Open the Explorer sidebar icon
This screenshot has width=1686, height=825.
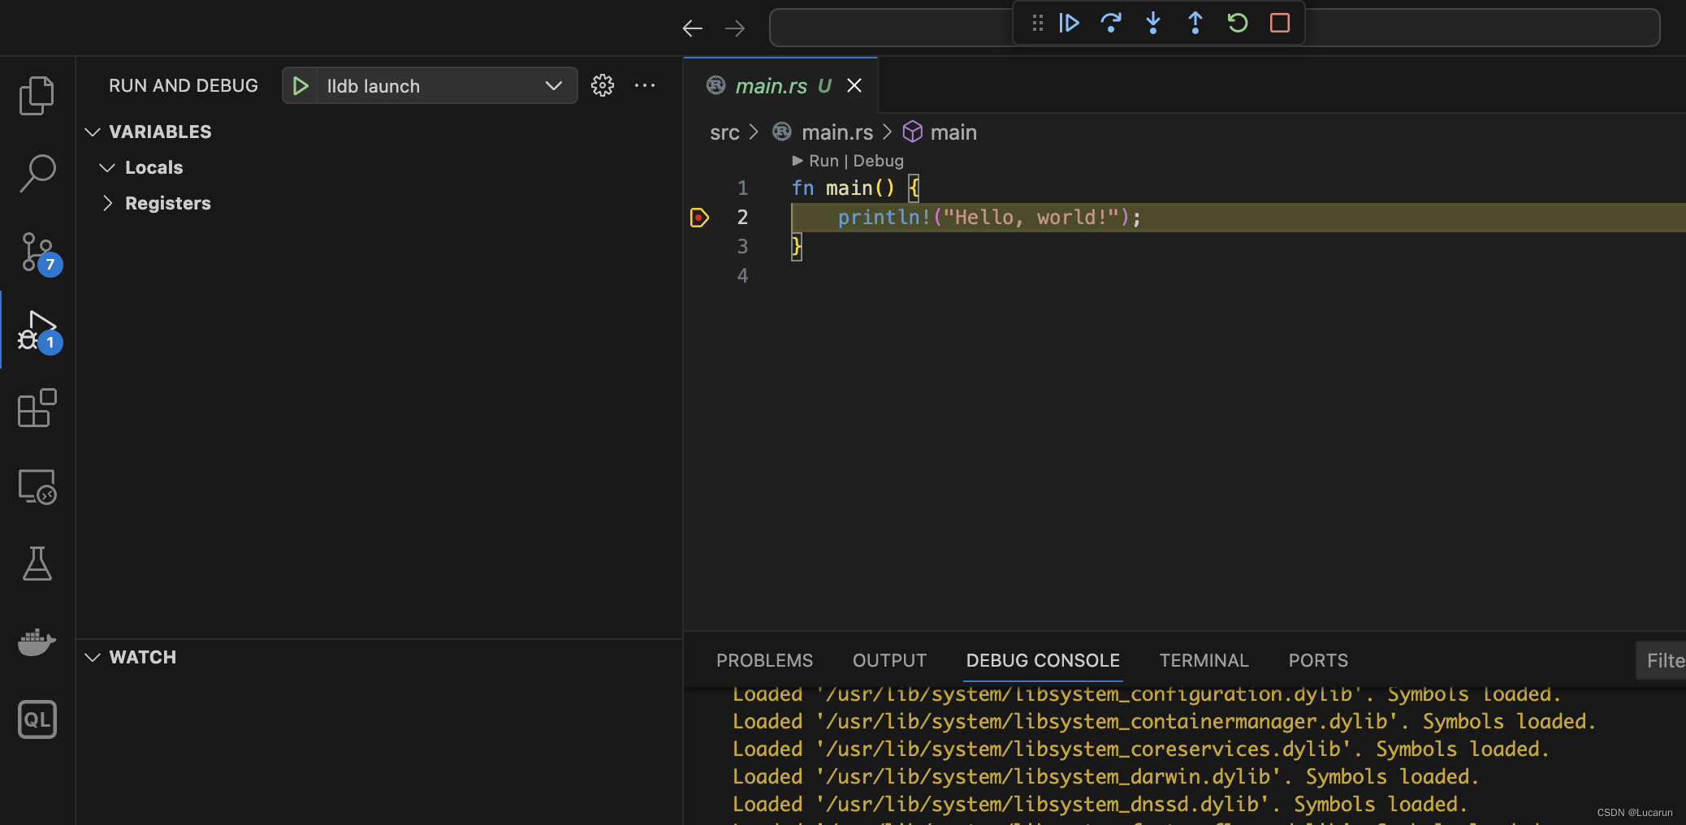37,94
